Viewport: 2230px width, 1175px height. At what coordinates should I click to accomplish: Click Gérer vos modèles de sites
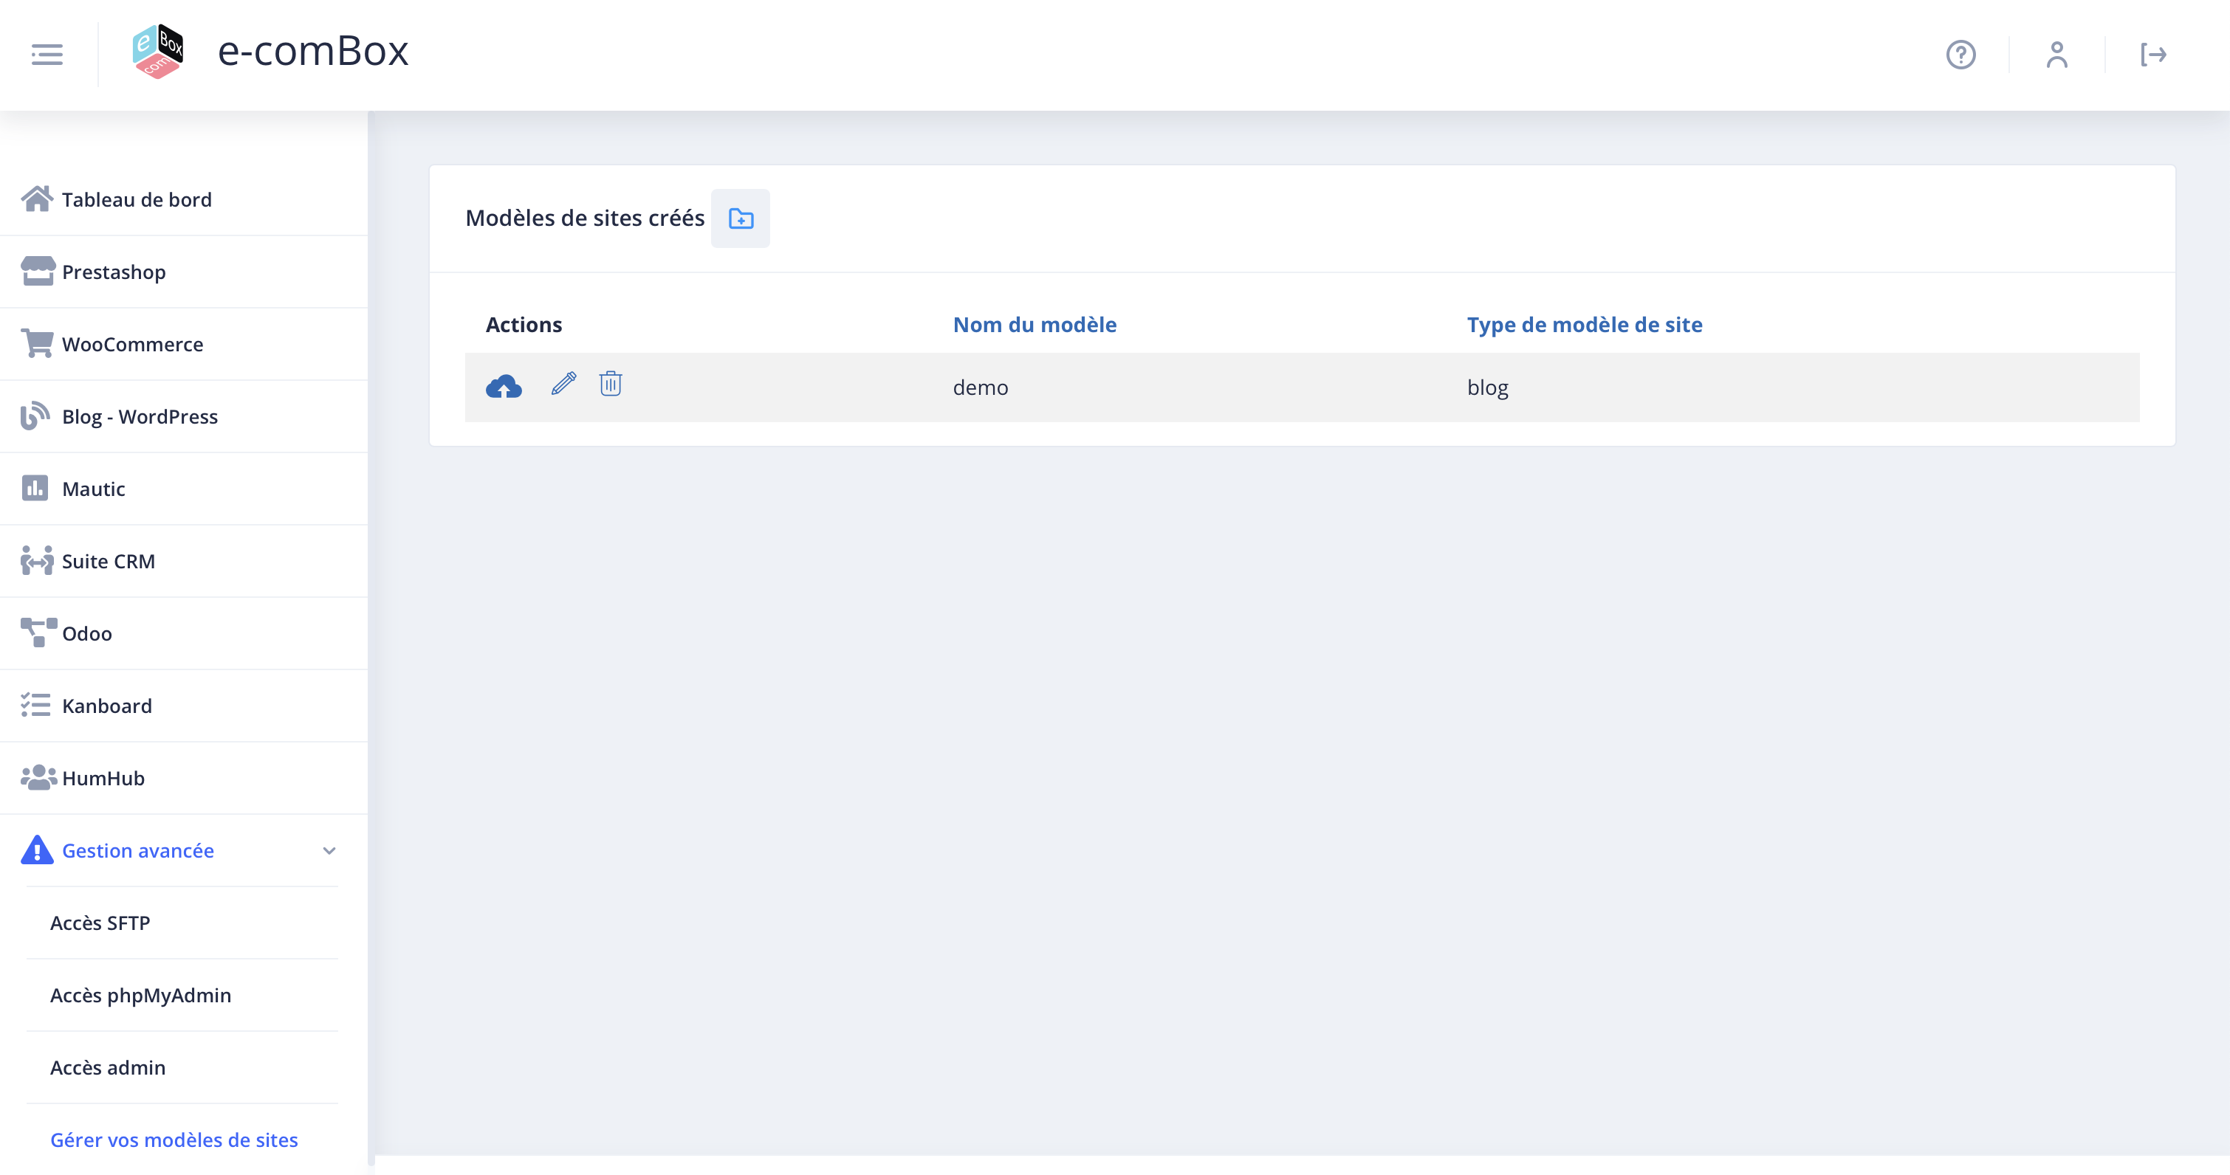[174, 1140]
